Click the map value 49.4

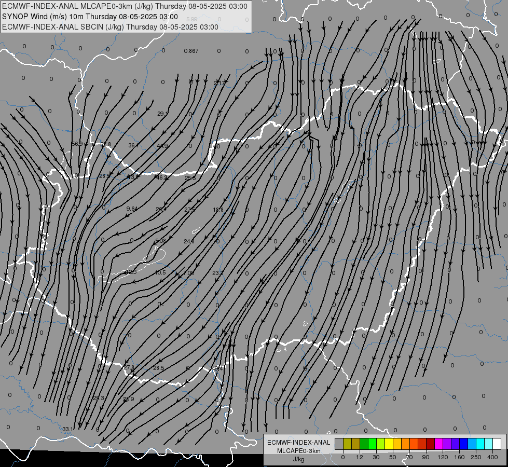click(x=217, y=368)
